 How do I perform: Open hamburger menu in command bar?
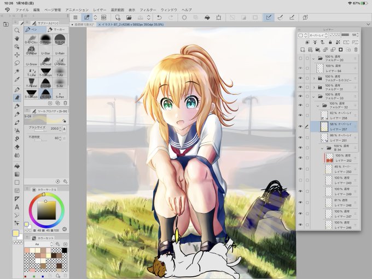point(75,18)
